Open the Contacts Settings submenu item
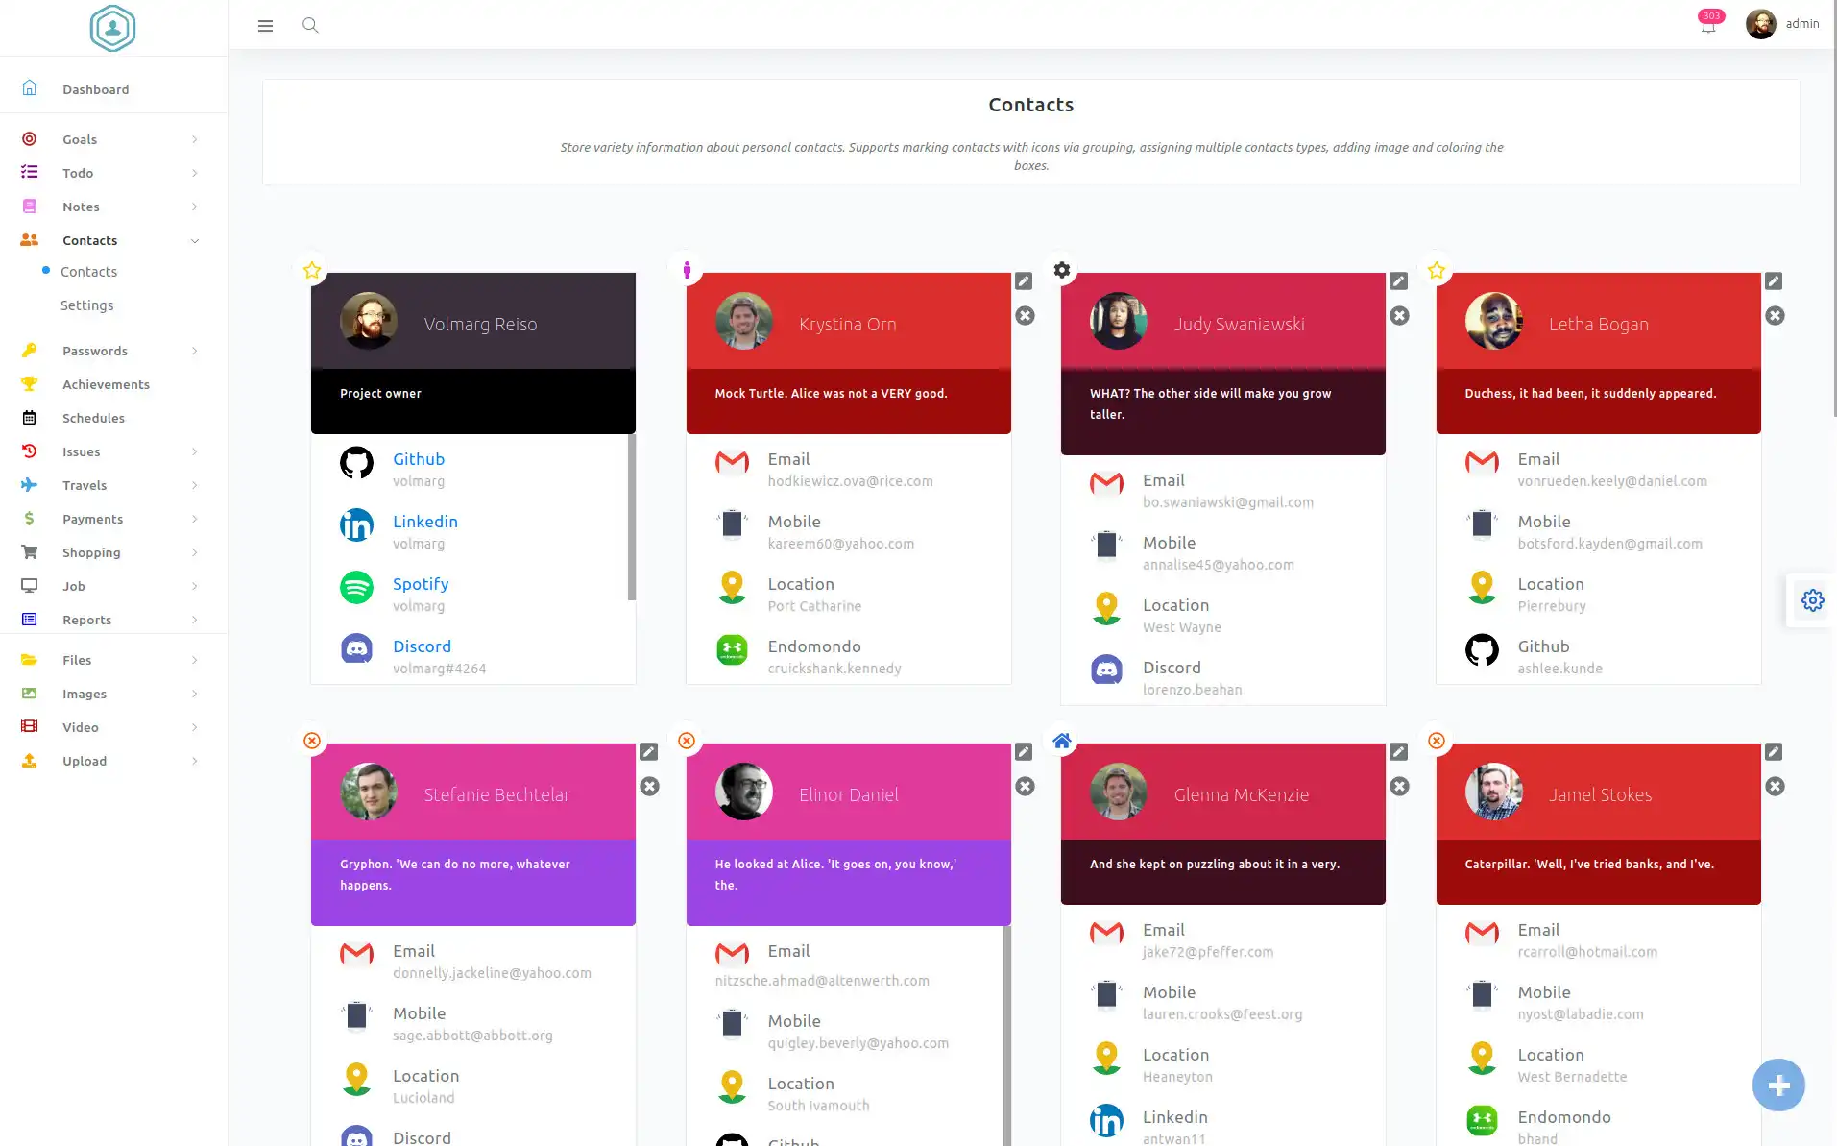Image resolution: width=1837 pixels, height=1146 pixels. point(86,305)
